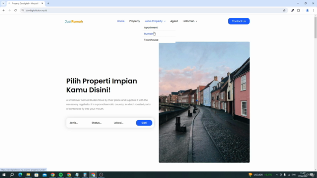Open File Explorer from taskbar
This screenshot has height=178, width=317.
tap(28, 175)
